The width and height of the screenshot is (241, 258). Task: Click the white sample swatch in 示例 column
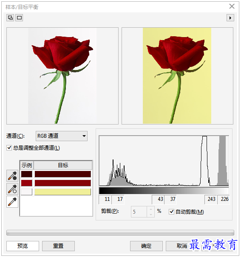[x=26, y=192]
